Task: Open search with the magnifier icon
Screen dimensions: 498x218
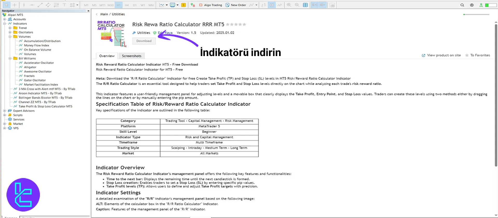Action: click(462, 5)
